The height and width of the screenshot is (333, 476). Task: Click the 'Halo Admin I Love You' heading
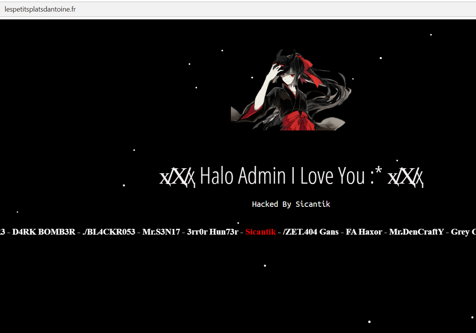click(x=292, y=176)
